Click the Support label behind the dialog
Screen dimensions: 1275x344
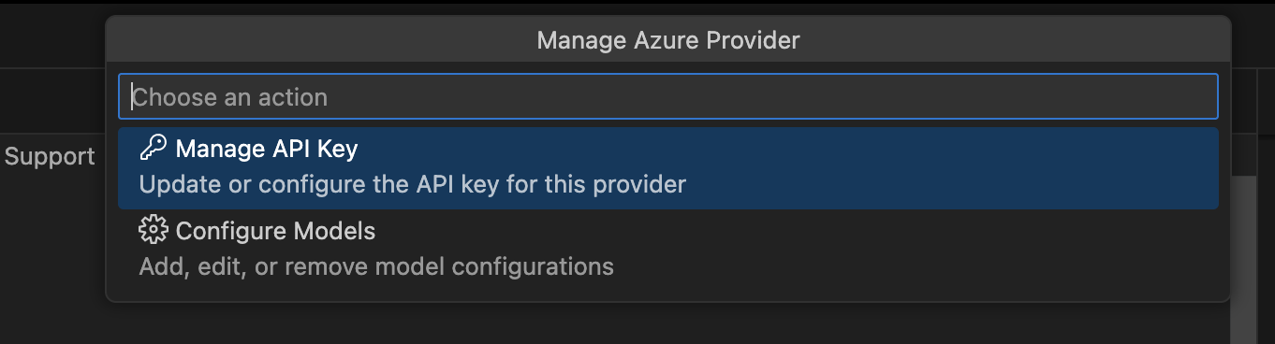click(x=50, y=157)
